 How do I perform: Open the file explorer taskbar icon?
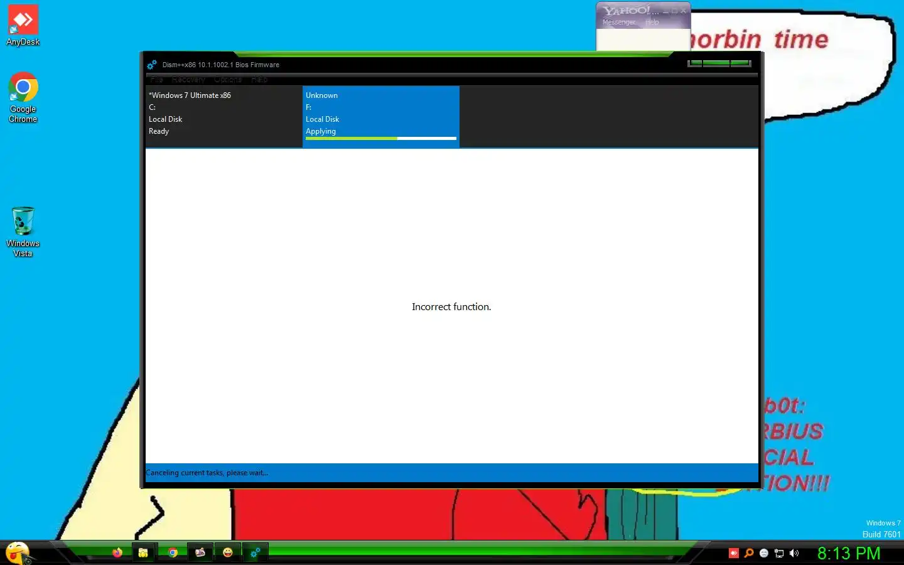click(143, 552)
